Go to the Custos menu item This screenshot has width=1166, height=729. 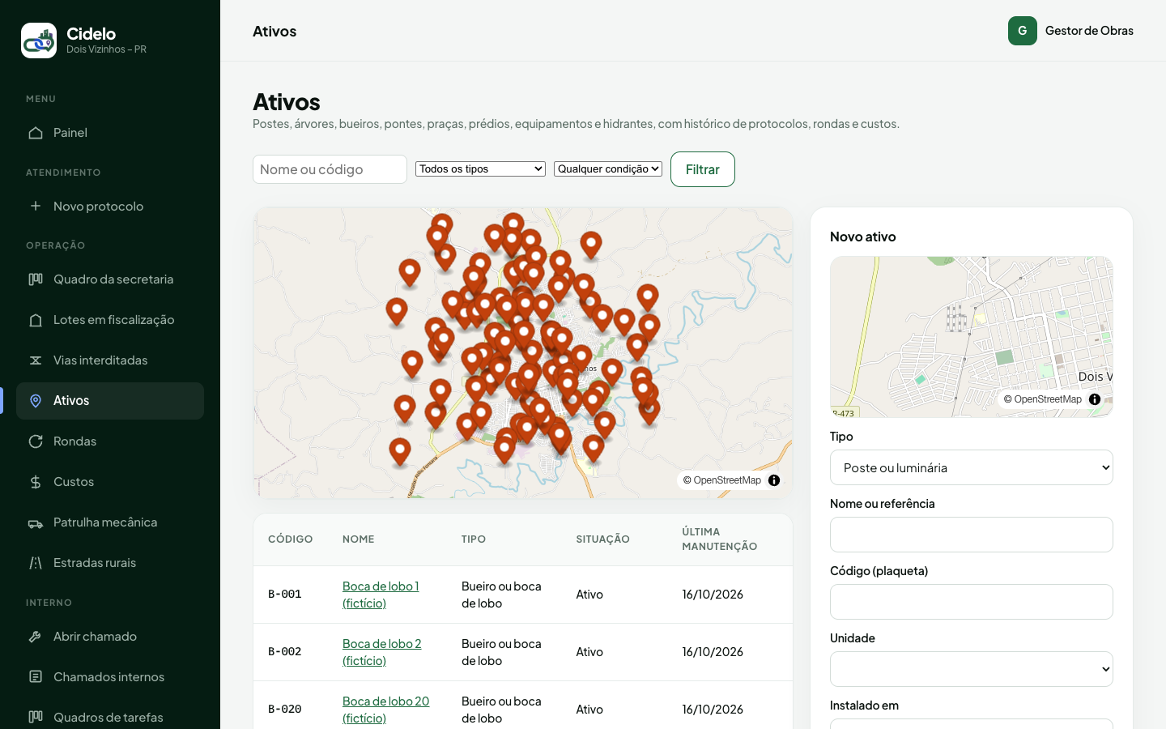point(110,482)
